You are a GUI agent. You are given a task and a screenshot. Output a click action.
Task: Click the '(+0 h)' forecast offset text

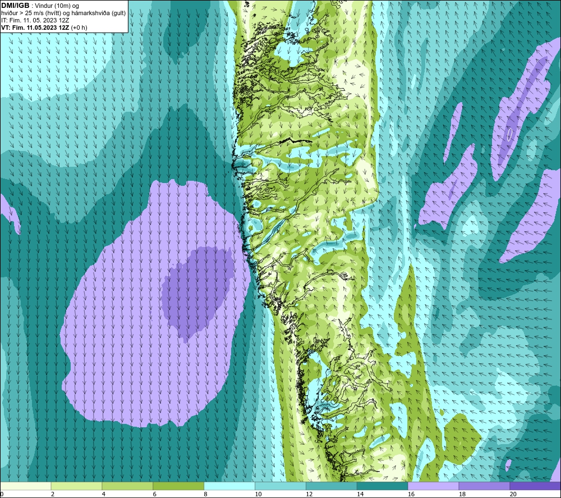pos(79,28)
